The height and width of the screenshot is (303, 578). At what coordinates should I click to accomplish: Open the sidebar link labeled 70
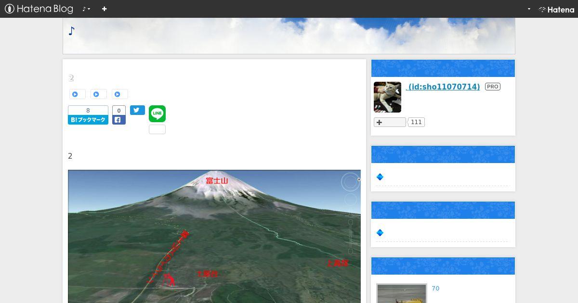(x=435, y=289)
